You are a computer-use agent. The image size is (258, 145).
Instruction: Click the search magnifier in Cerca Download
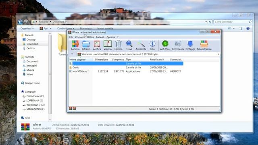click(x=250, y=22)
